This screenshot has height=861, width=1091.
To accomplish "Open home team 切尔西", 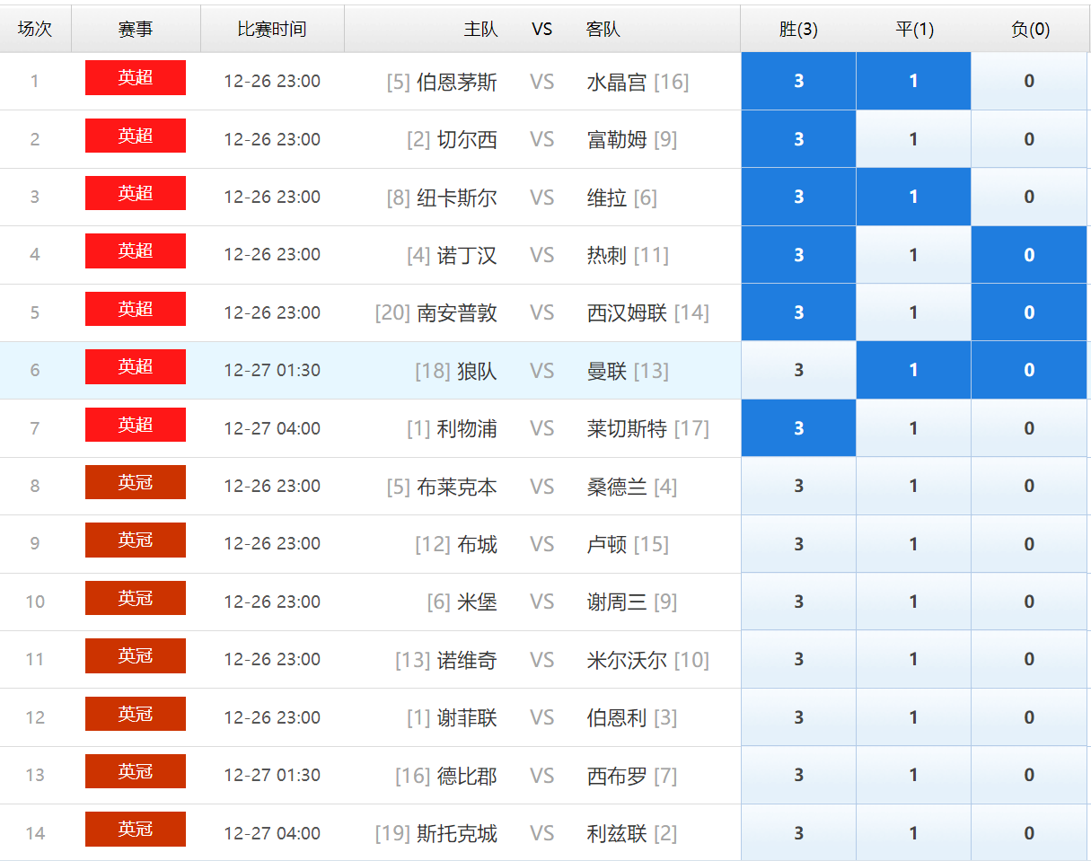I will [x=467, y=139].
